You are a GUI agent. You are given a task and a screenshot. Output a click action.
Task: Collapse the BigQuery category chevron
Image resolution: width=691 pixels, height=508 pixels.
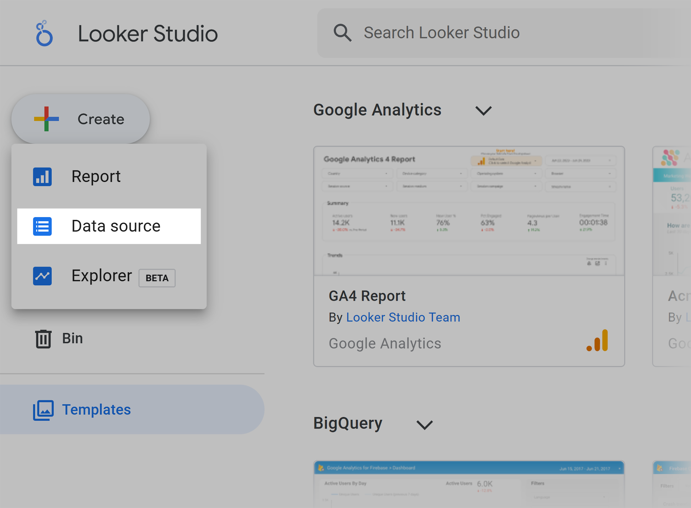[x=425, y=425]
